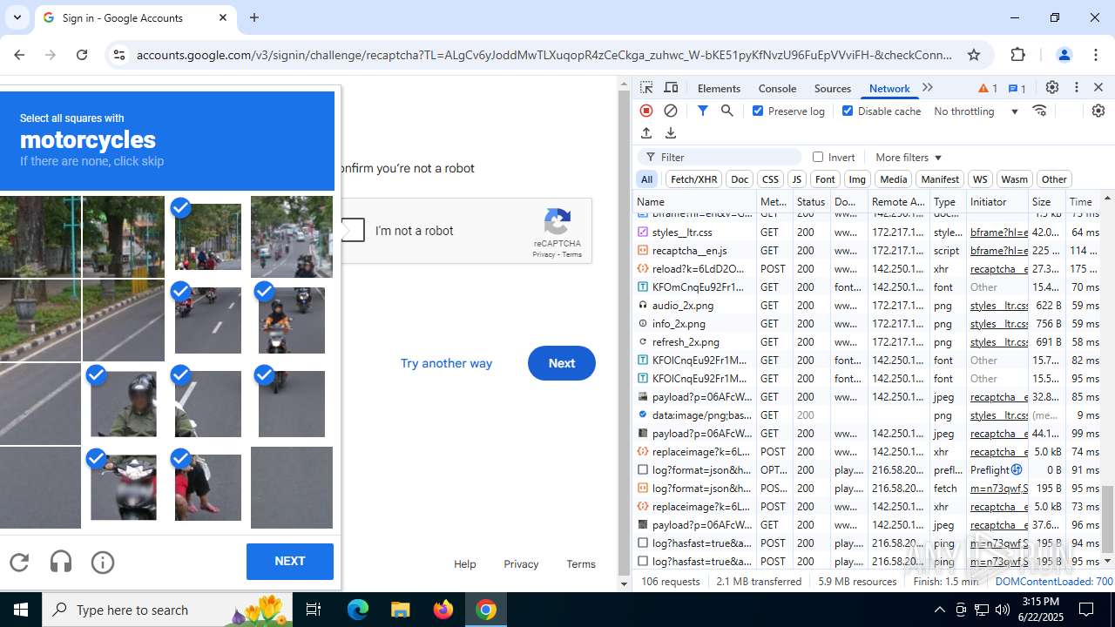Open Microsoft Edge from taskbar
Image resolution: width=1115 pixels, height=627 pixels.
358,610
